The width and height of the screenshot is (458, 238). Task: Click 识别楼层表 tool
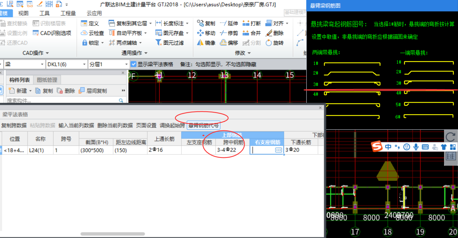coord(49,23)
